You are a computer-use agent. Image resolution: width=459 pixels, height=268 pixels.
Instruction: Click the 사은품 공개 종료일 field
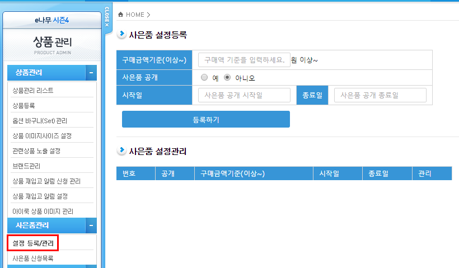[x=380, y=95]
